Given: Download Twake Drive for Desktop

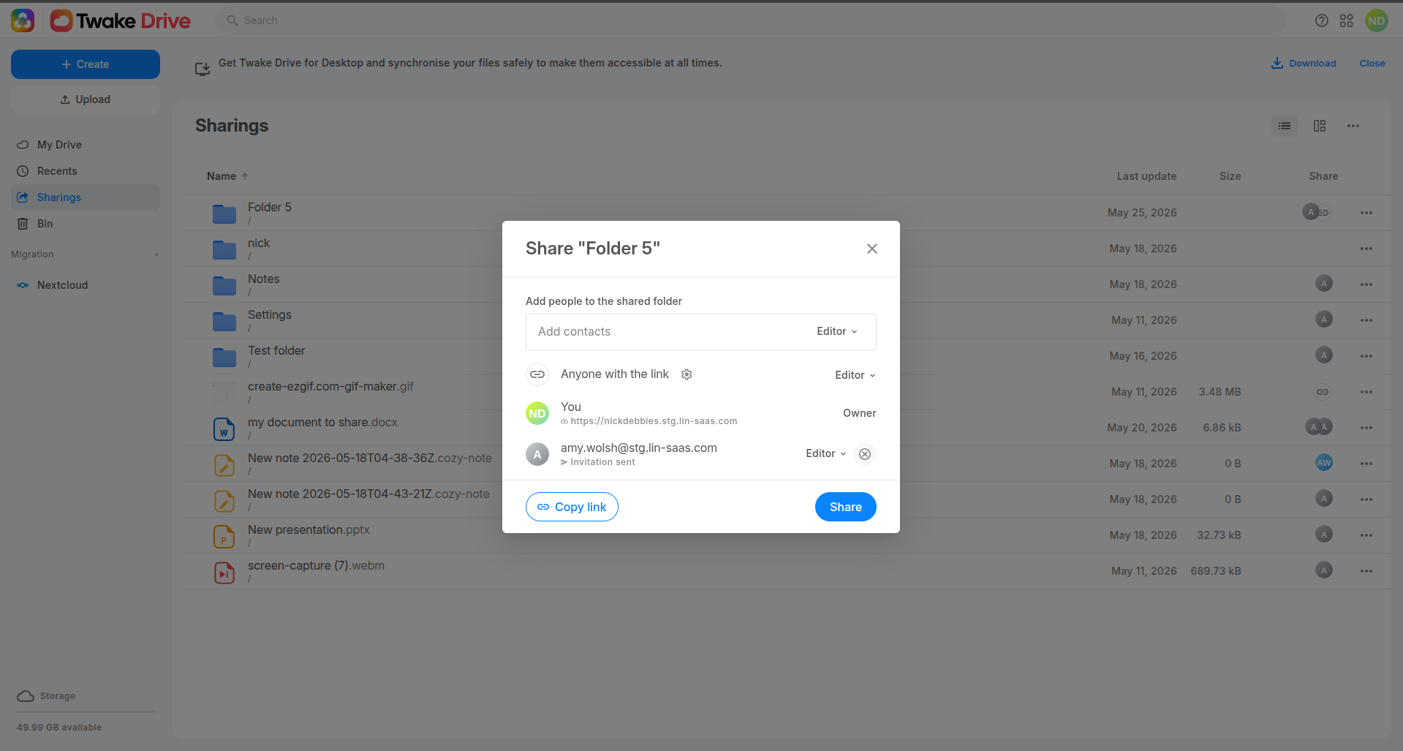Looking at the screenshot, I should (1304, 64).
